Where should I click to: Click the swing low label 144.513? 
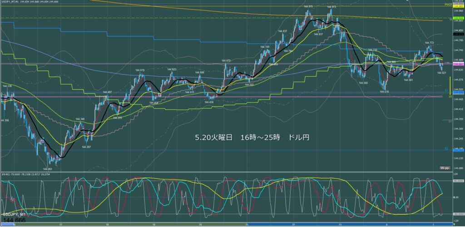point(190,93)
